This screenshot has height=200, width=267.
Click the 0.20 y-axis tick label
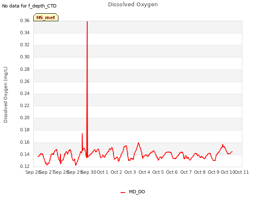coord(25,117)
